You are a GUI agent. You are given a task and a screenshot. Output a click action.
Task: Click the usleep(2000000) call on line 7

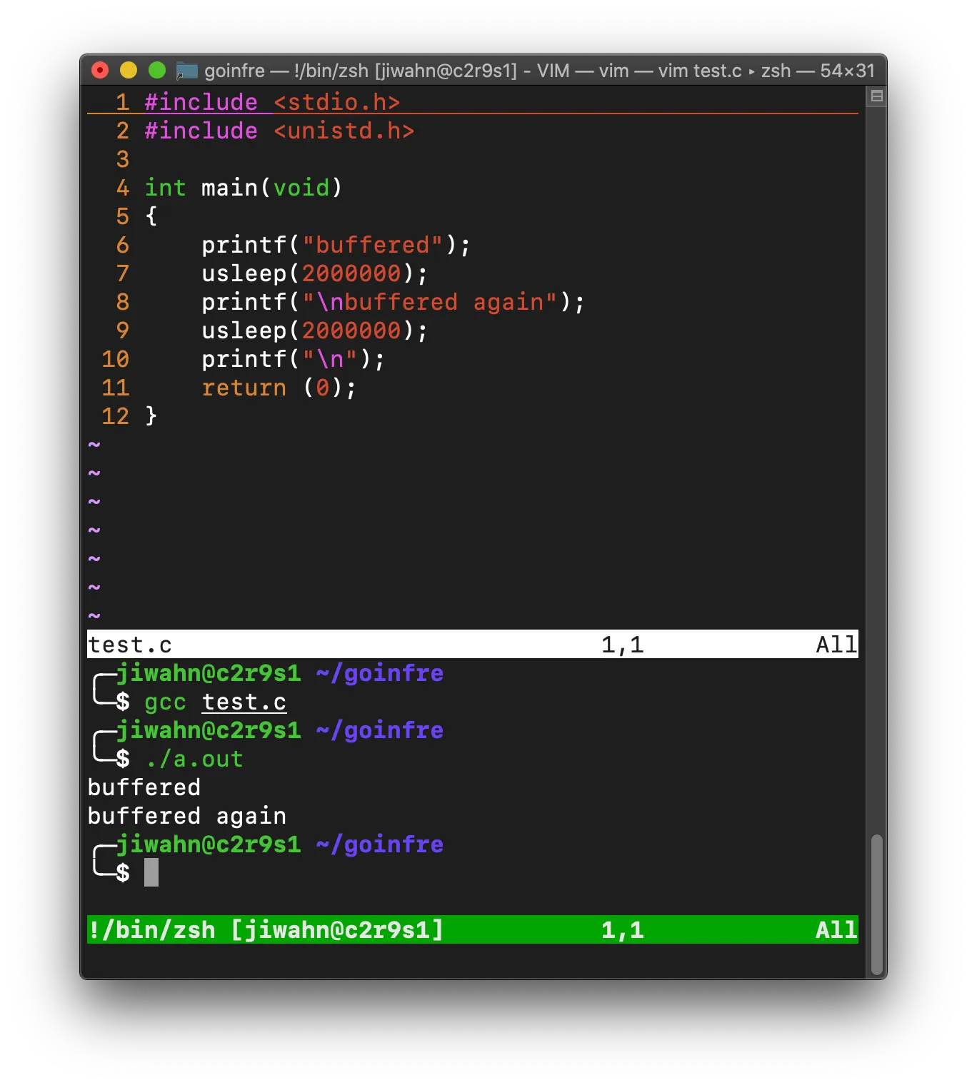[314, 273]
